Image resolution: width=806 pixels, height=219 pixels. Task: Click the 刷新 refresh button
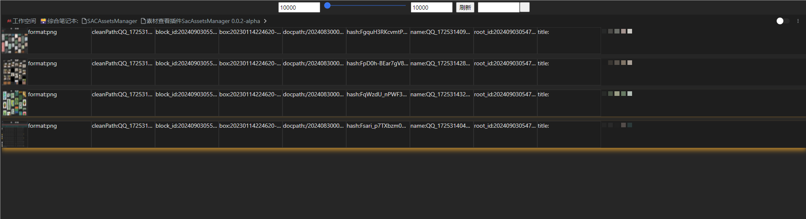(465, 8)
